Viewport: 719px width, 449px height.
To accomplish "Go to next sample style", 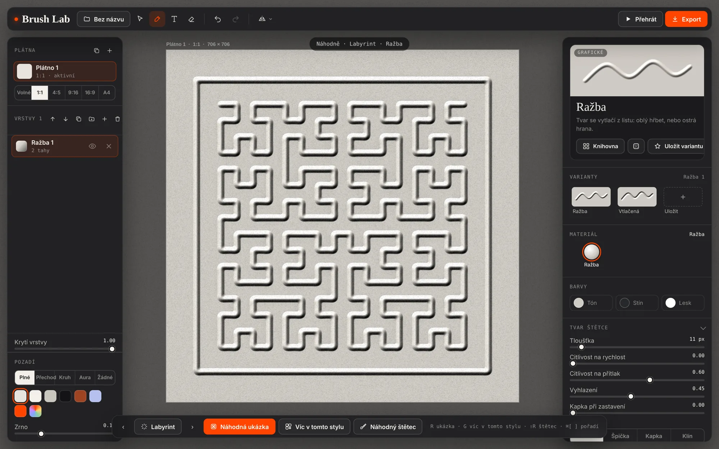I will pos(192,427).
